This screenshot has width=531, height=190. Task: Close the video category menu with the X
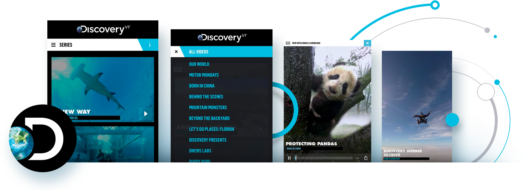[x=176, y=52]
